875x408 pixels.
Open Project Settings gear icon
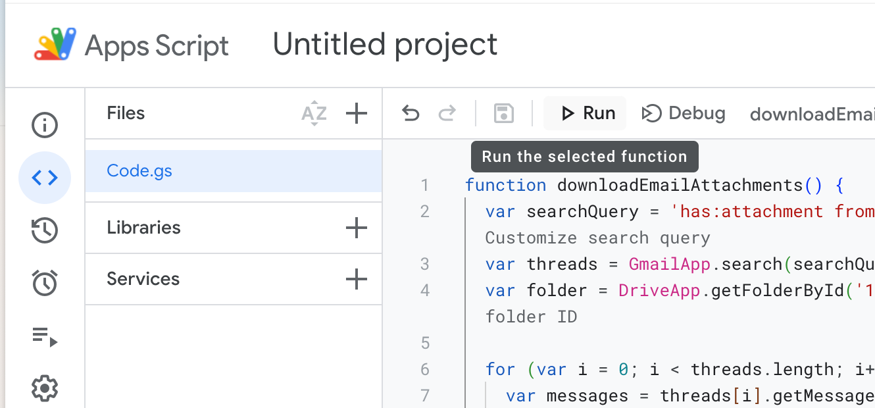point(45,388)
